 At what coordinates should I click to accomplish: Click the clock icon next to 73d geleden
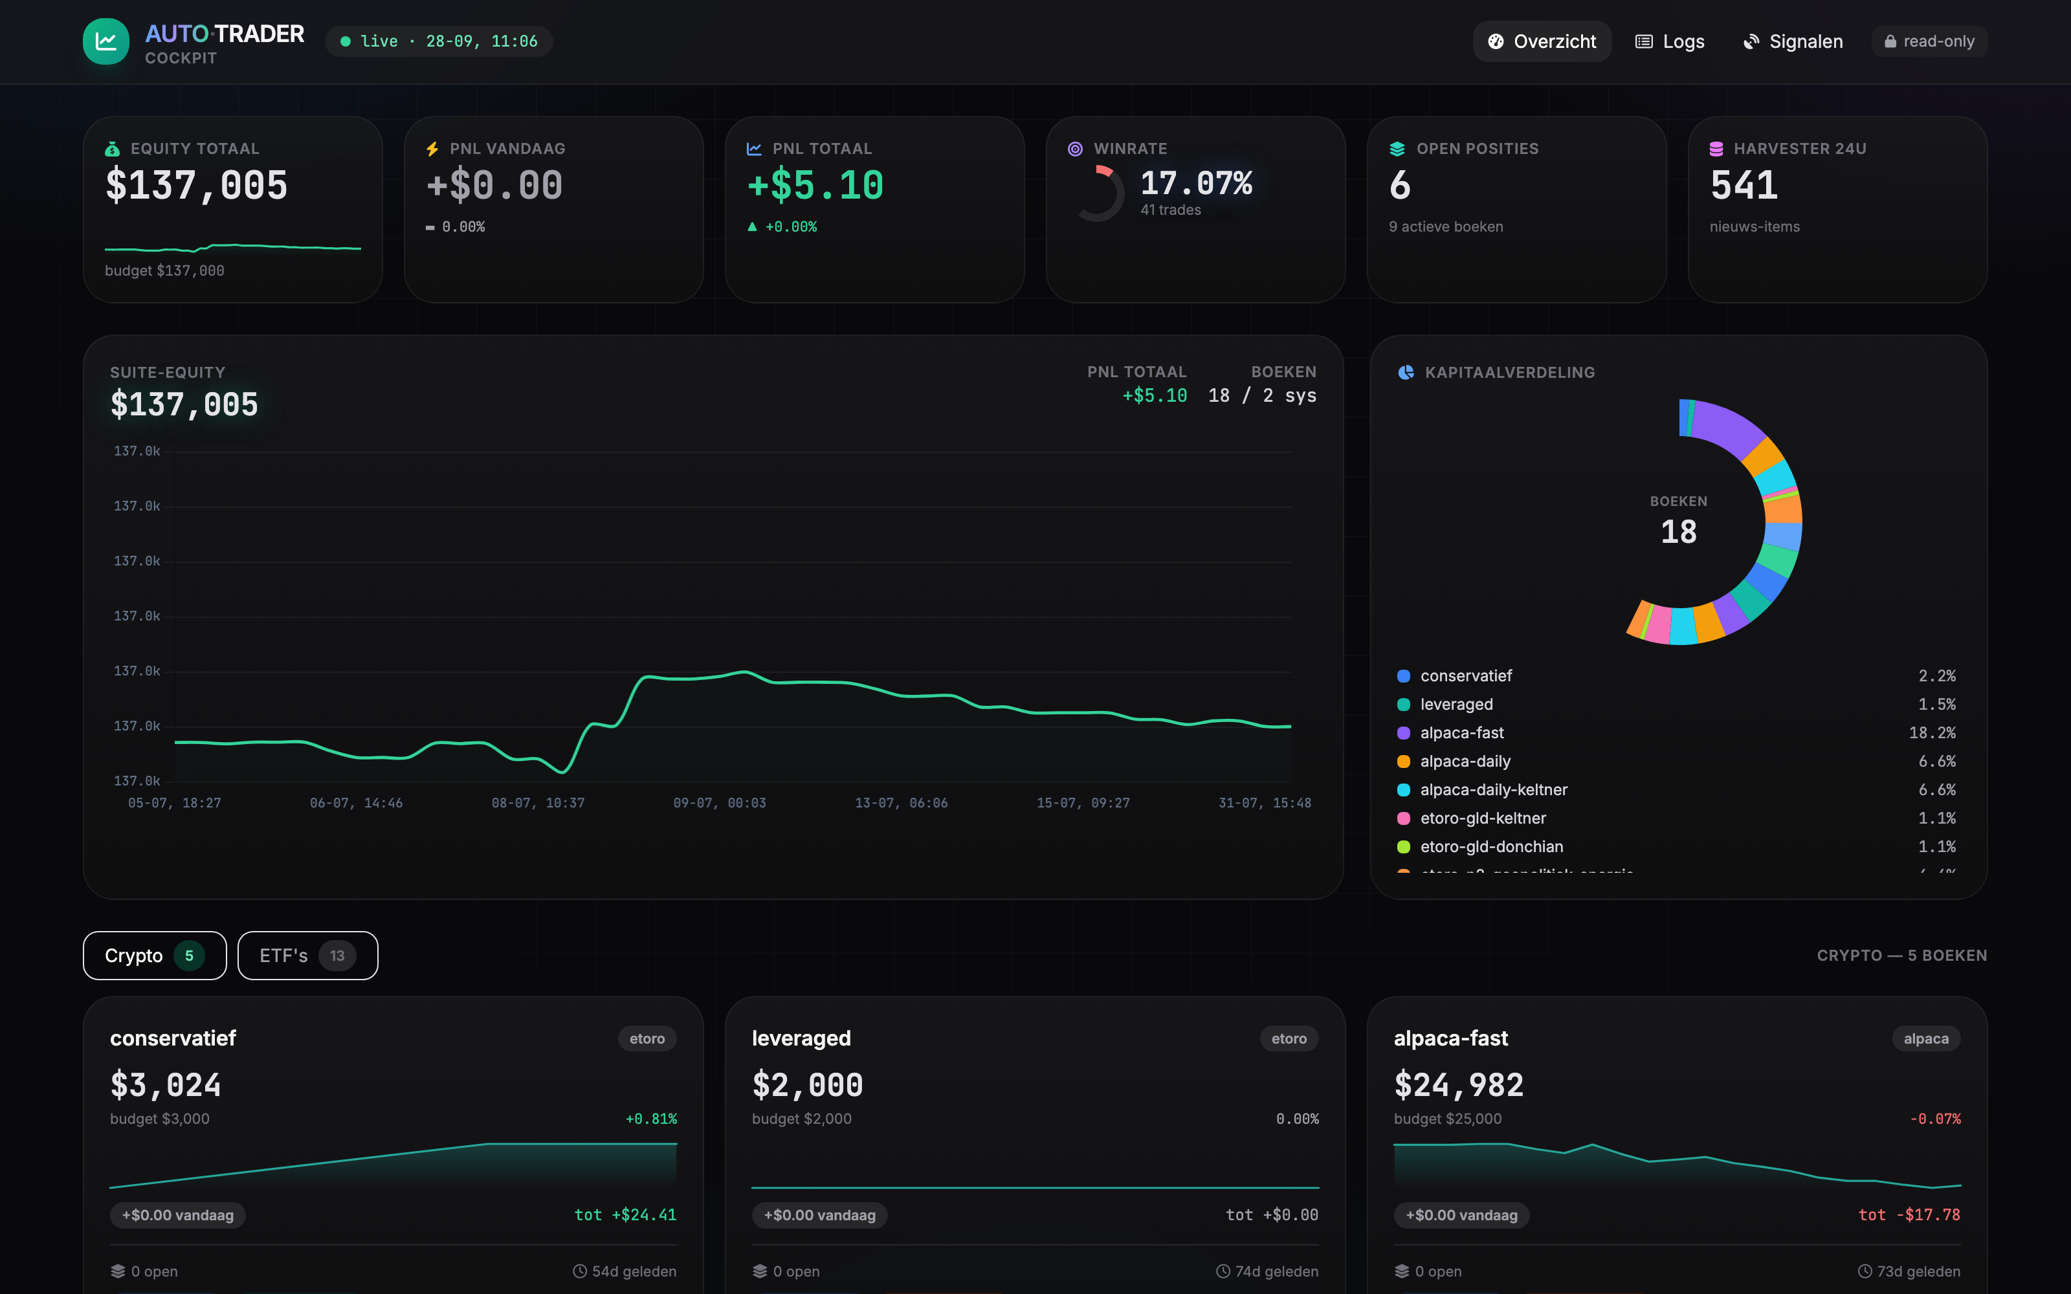(1865, 1271)
